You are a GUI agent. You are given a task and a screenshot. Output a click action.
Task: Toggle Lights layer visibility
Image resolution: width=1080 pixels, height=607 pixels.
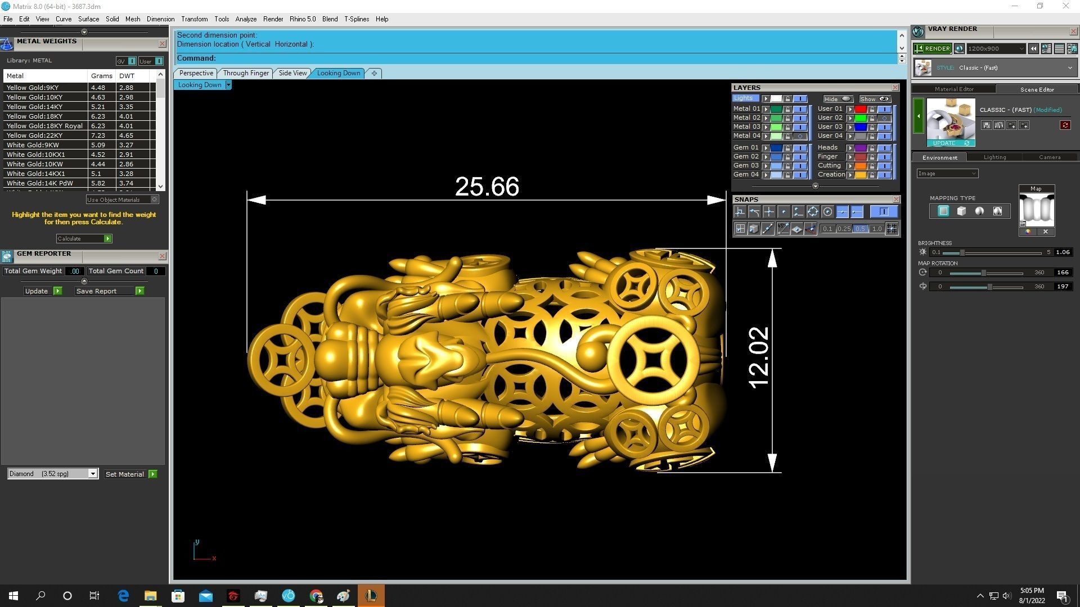pyautogui.click(x=800, y=98)
